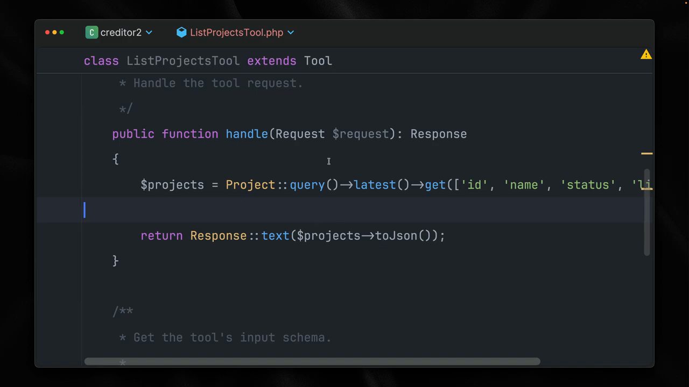Click the green creditor2 project icon
Screen dimensions: 689x387
pyautogui.click(x=92, y=33)
